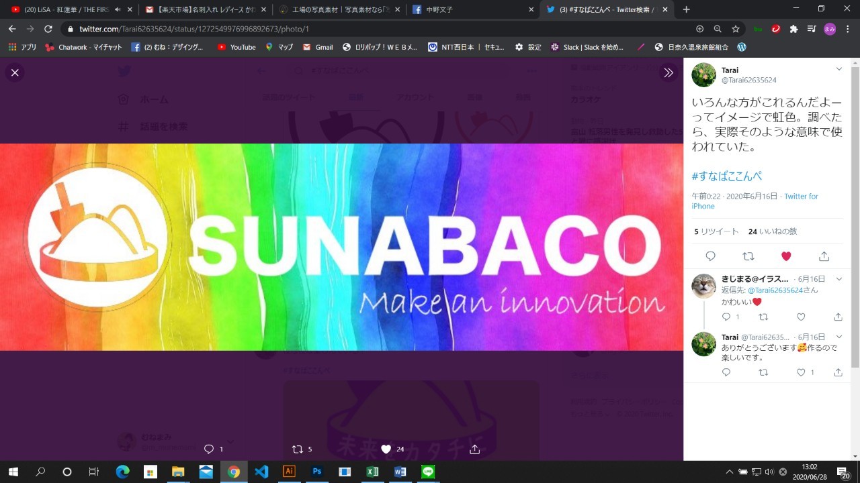Open the Extensions puzzle-piece icon
The height and width of the screenshot is (483, 860).
point(793,29)
